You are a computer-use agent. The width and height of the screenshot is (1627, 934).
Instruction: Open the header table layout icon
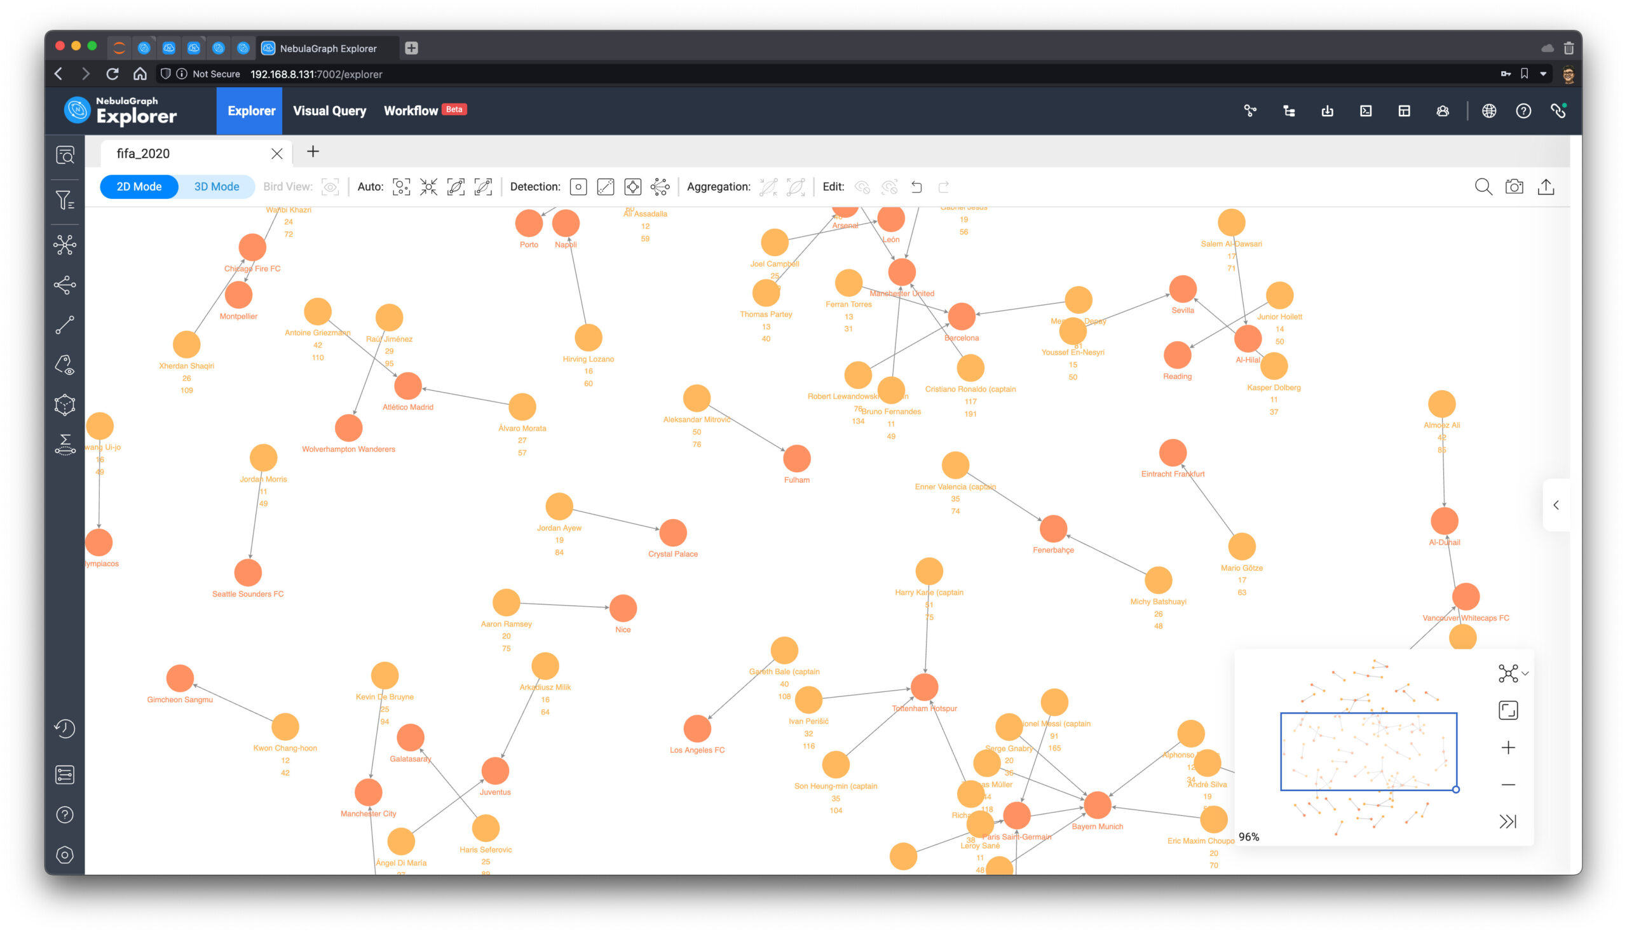click(x=1404, y=111)
